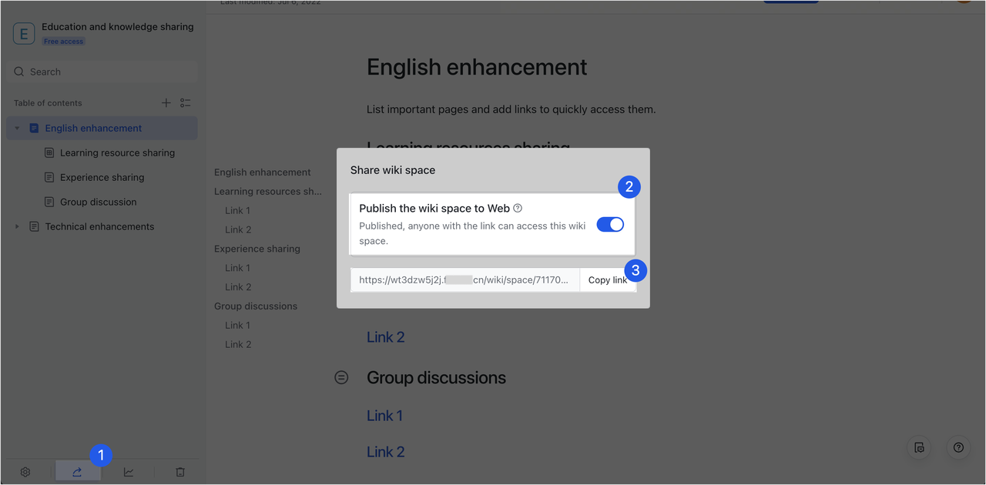This screenshot has width=986, height=485.
Task: Open the comments feedback icon near bottom right
Action: tap(918, 447)
